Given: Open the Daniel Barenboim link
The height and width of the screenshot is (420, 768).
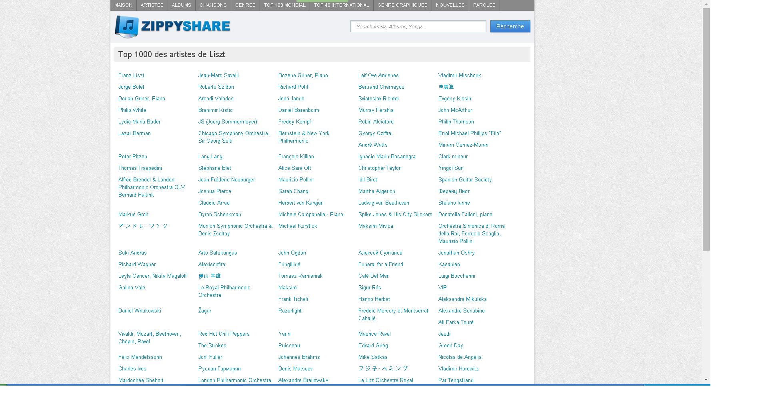Looking at the screenshot, I should click(x=299, y=110).
